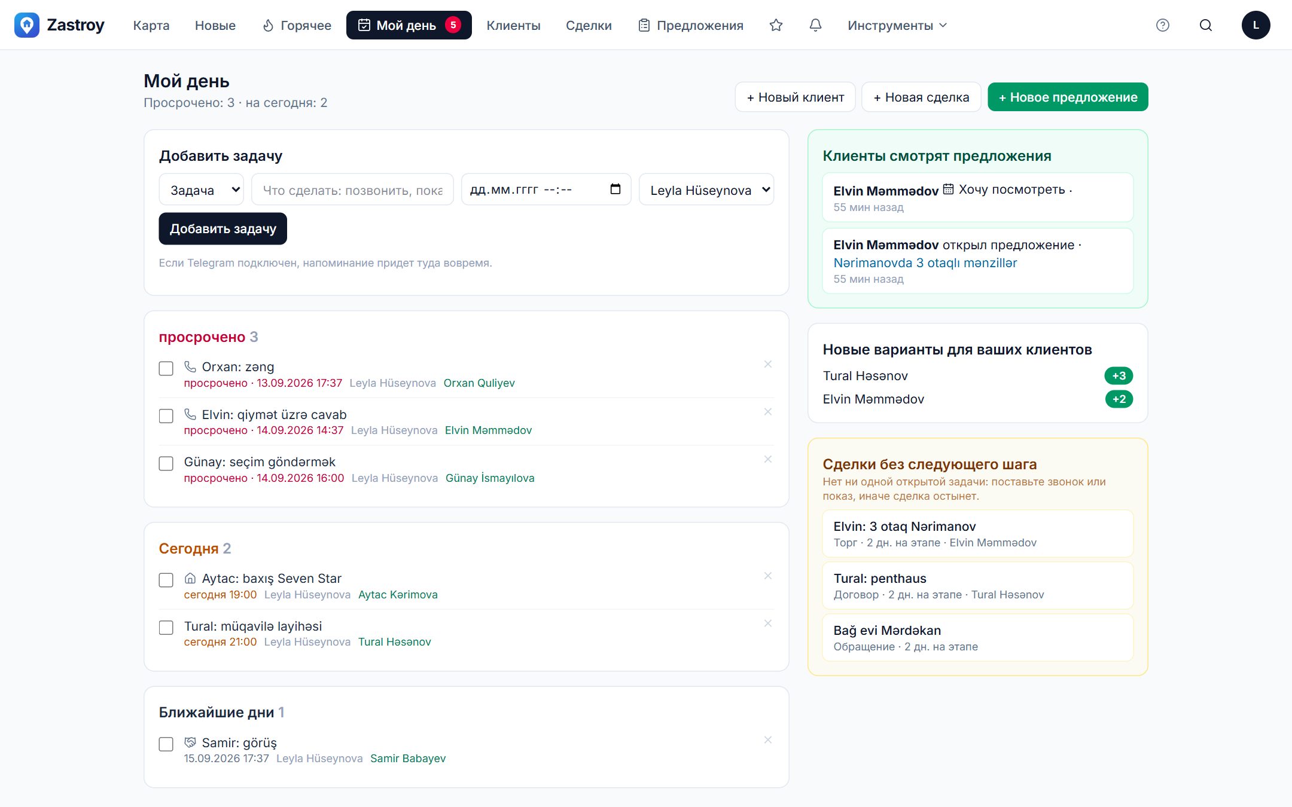Go to the Карта tab
This screenshot has width=1292, height=807.
point(151,25)
